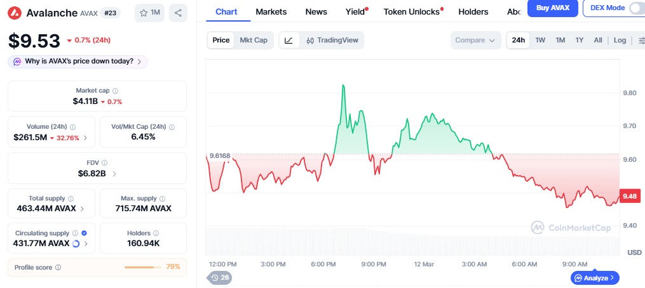Screen dimensions: 645x288
Task: Click the share icon beside Avalanche title
Action: pyautogui.click(x=178, y=13)
